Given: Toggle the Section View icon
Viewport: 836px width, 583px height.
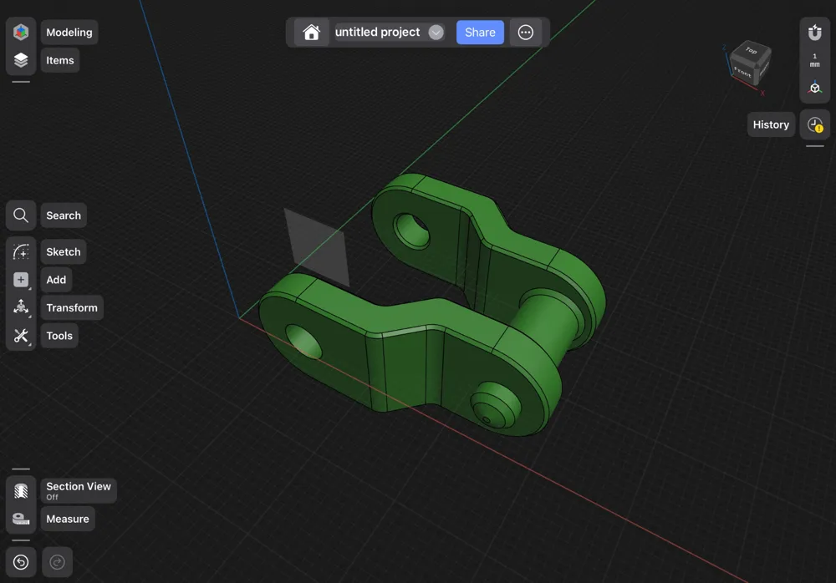Looking at the screenshot, I should coord(21,491).
